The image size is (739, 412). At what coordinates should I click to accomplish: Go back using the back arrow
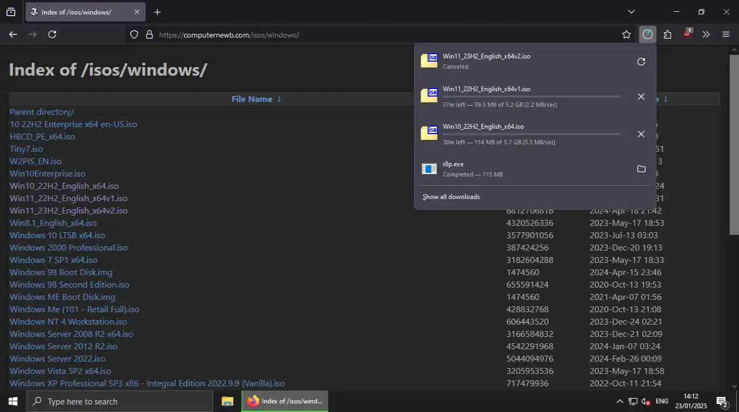[13, 34]
